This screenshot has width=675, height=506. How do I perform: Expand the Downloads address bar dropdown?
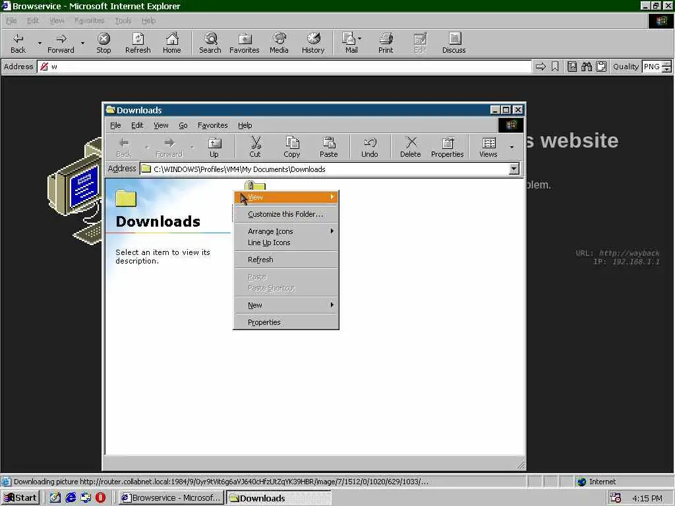click(514, 169)
